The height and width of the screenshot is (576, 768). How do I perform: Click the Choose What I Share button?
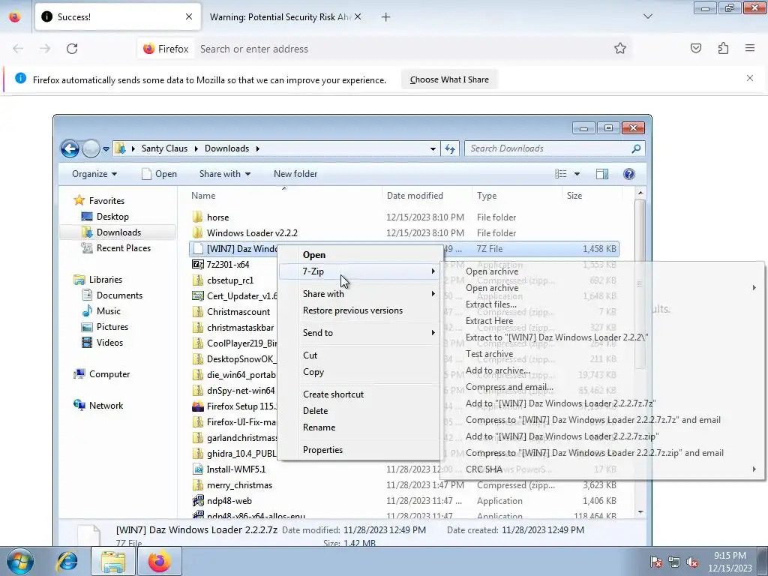click(x=449, y=79)
